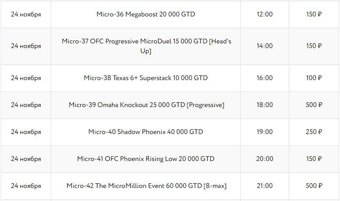This screenshot has height=201, width=340.
Task: Click the 500 ₽ price for Micro-42
Action: [314, 186]
